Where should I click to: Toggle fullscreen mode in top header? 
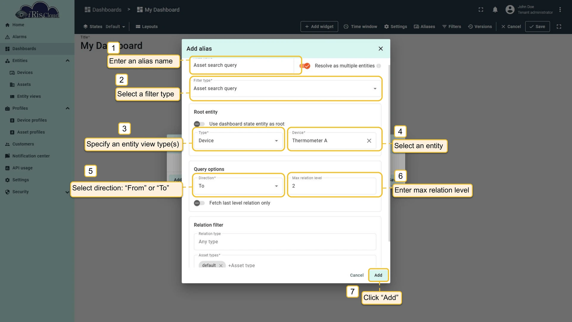click(x=481, y=10)
